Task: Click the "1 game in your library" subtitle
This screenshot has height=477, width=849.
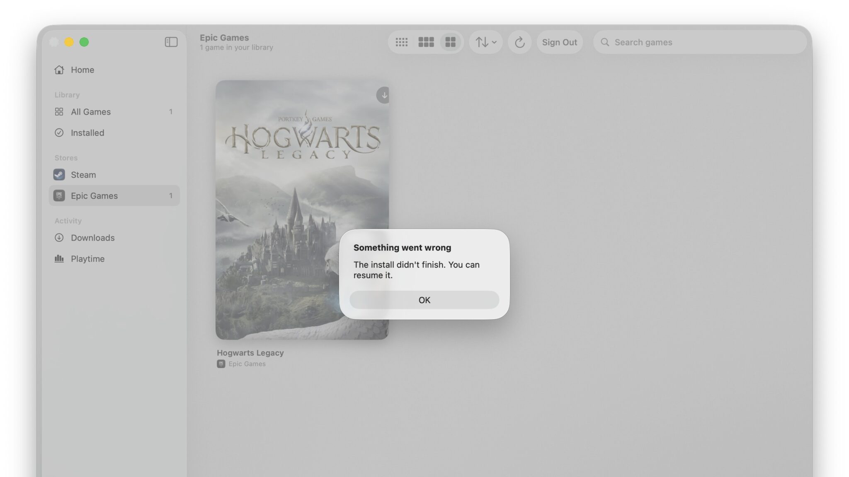Action: click(236, 48)
